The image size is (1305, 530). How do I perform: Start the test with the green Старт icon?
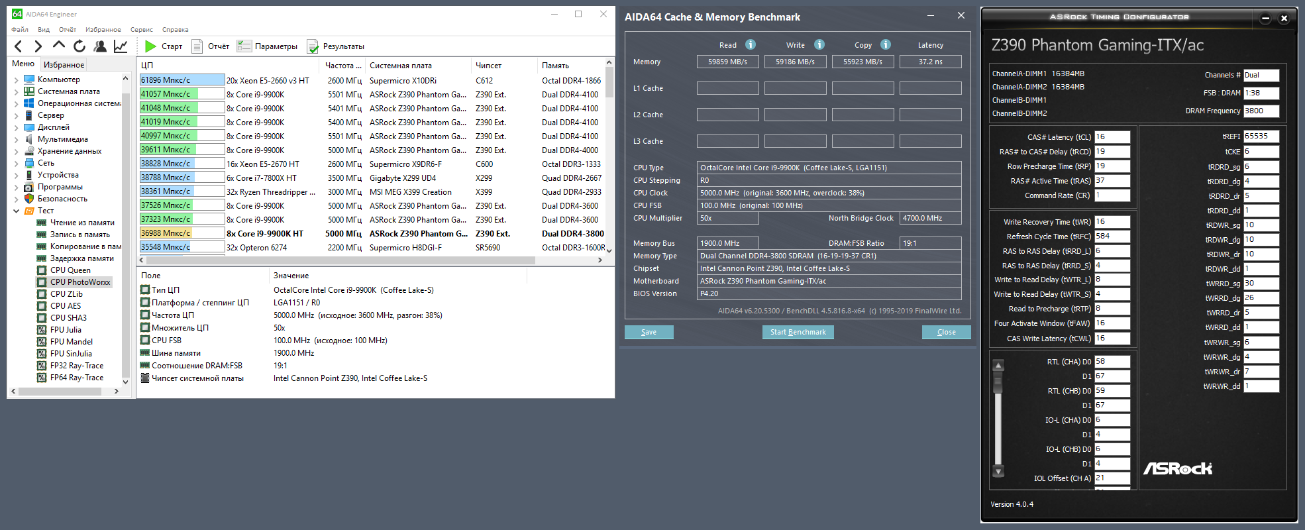coord(151,46)
